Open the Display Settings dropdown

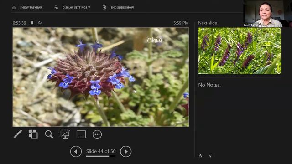tap(76, 7)
